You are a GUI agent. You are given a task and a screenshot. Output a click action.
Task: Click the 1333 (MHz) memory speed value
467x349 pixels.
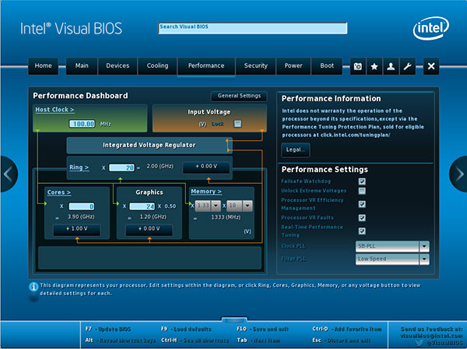coord(226,217)
